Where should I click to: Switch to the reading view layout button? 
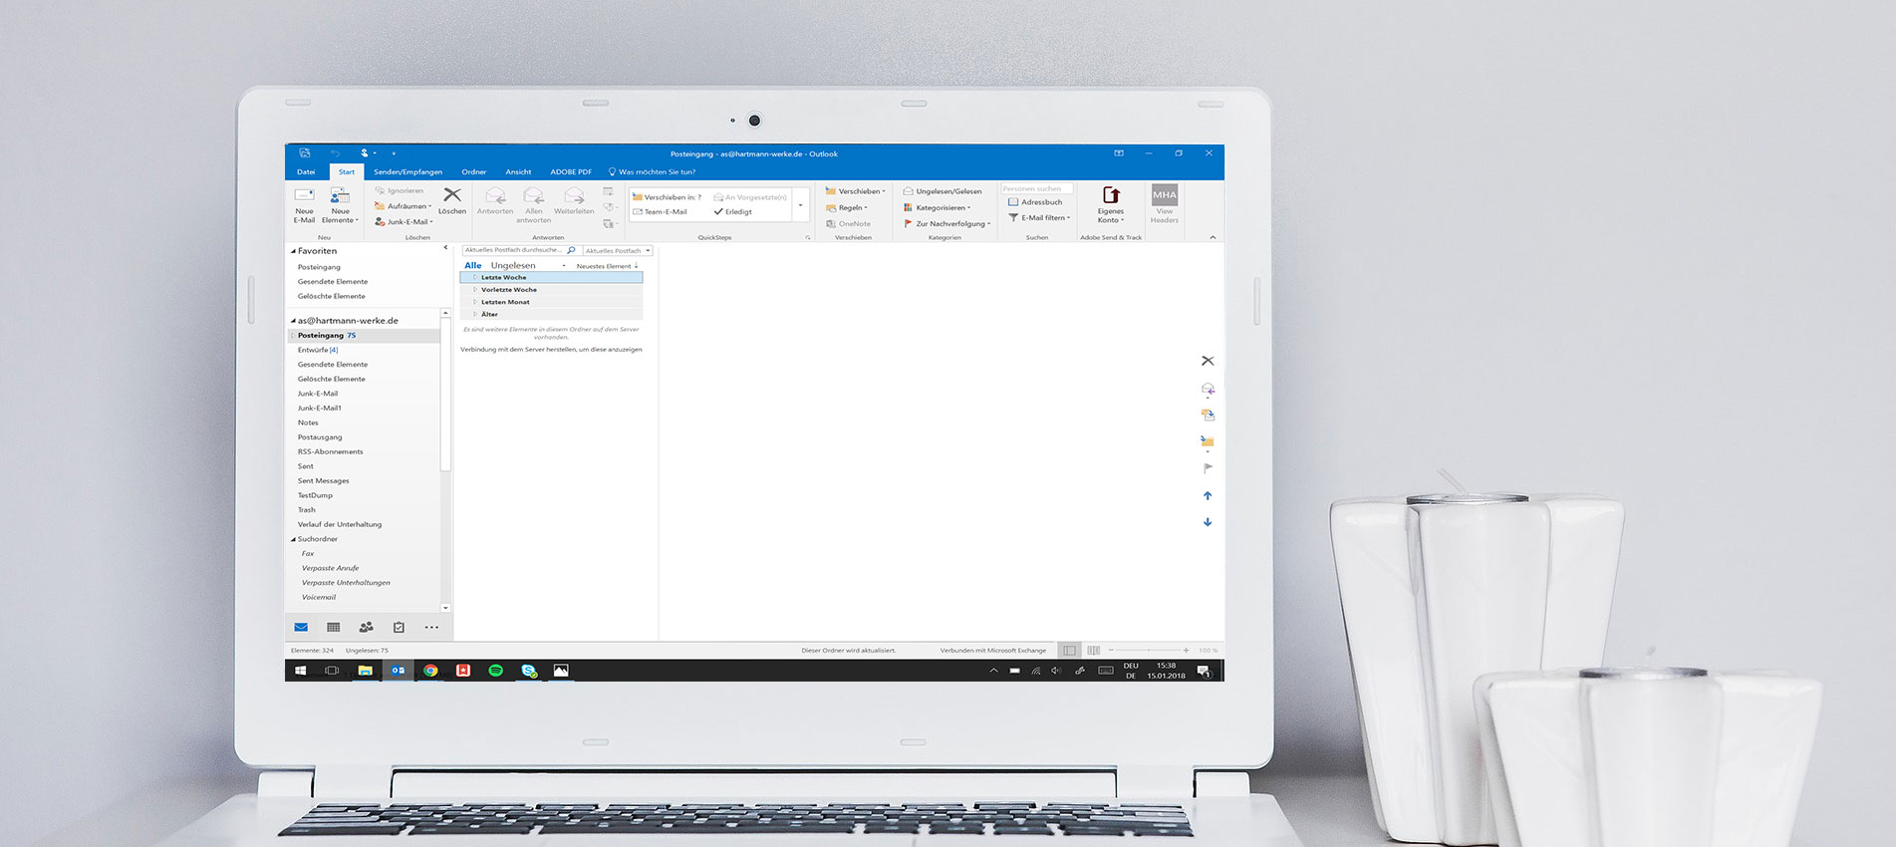coord(1093,650)
